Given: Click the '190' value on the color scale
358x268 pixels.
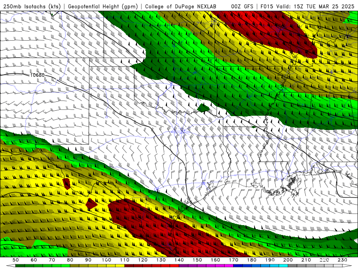Looking at the screenshot, I should (x=270, y=260).
